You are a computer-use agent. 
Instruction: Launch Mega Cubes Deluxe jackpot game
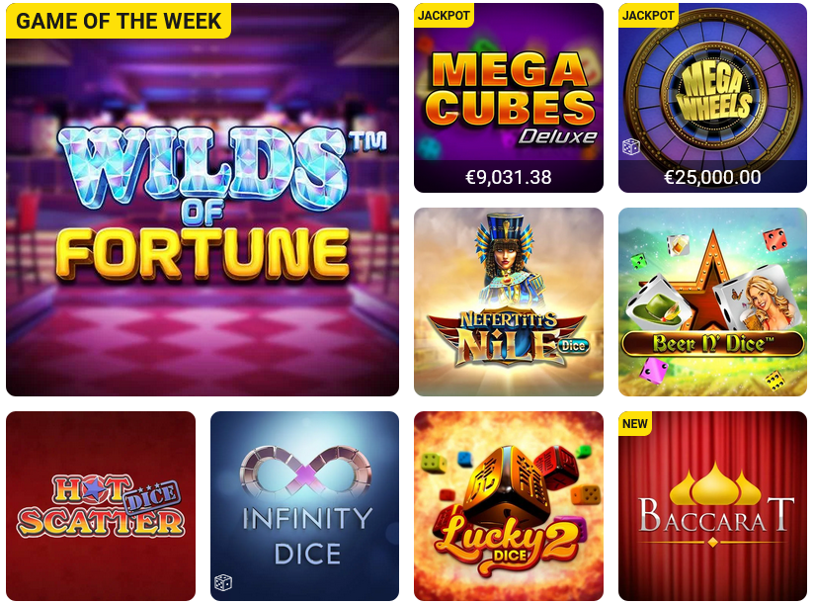coord(508,98)
